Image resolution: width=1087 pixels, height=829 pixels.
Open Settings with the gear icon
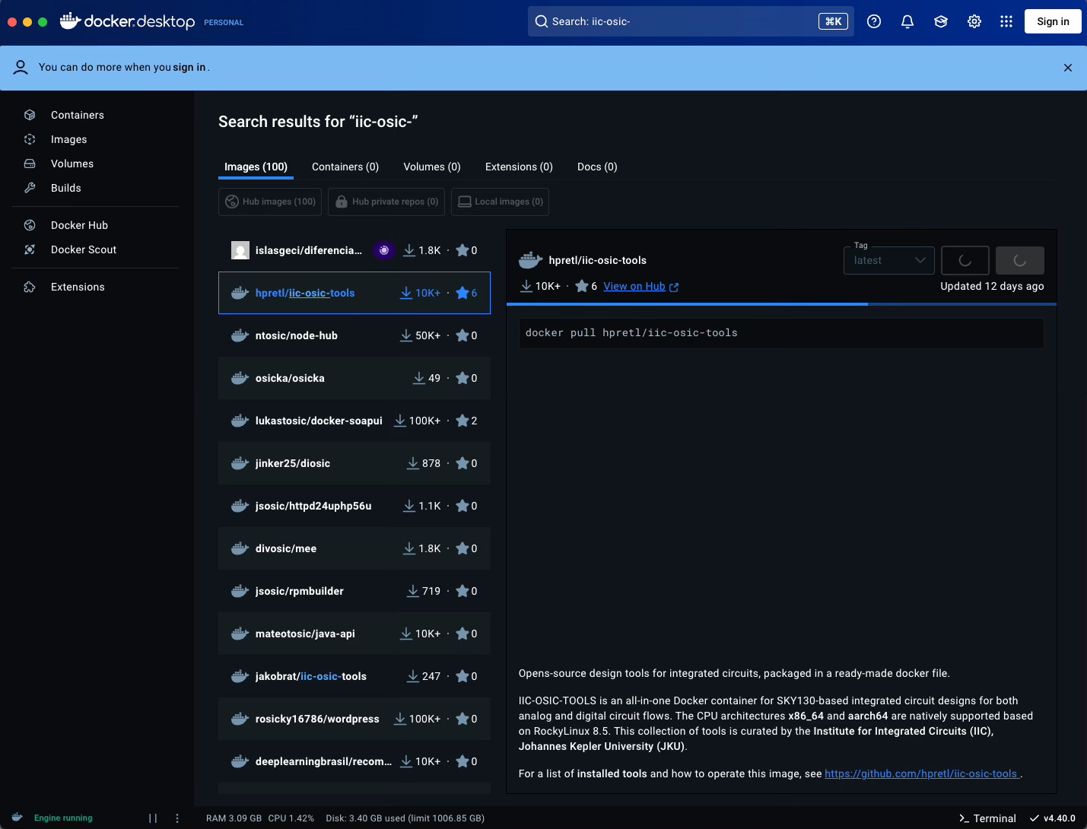[974, 21]
